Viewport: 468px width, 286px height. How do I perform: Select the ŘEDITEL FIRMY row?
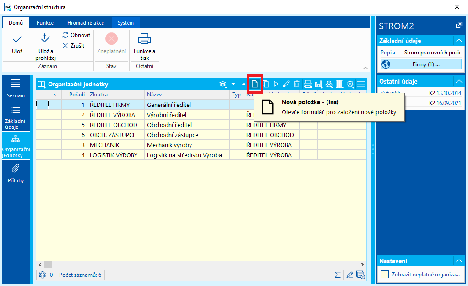coord(201,105)
